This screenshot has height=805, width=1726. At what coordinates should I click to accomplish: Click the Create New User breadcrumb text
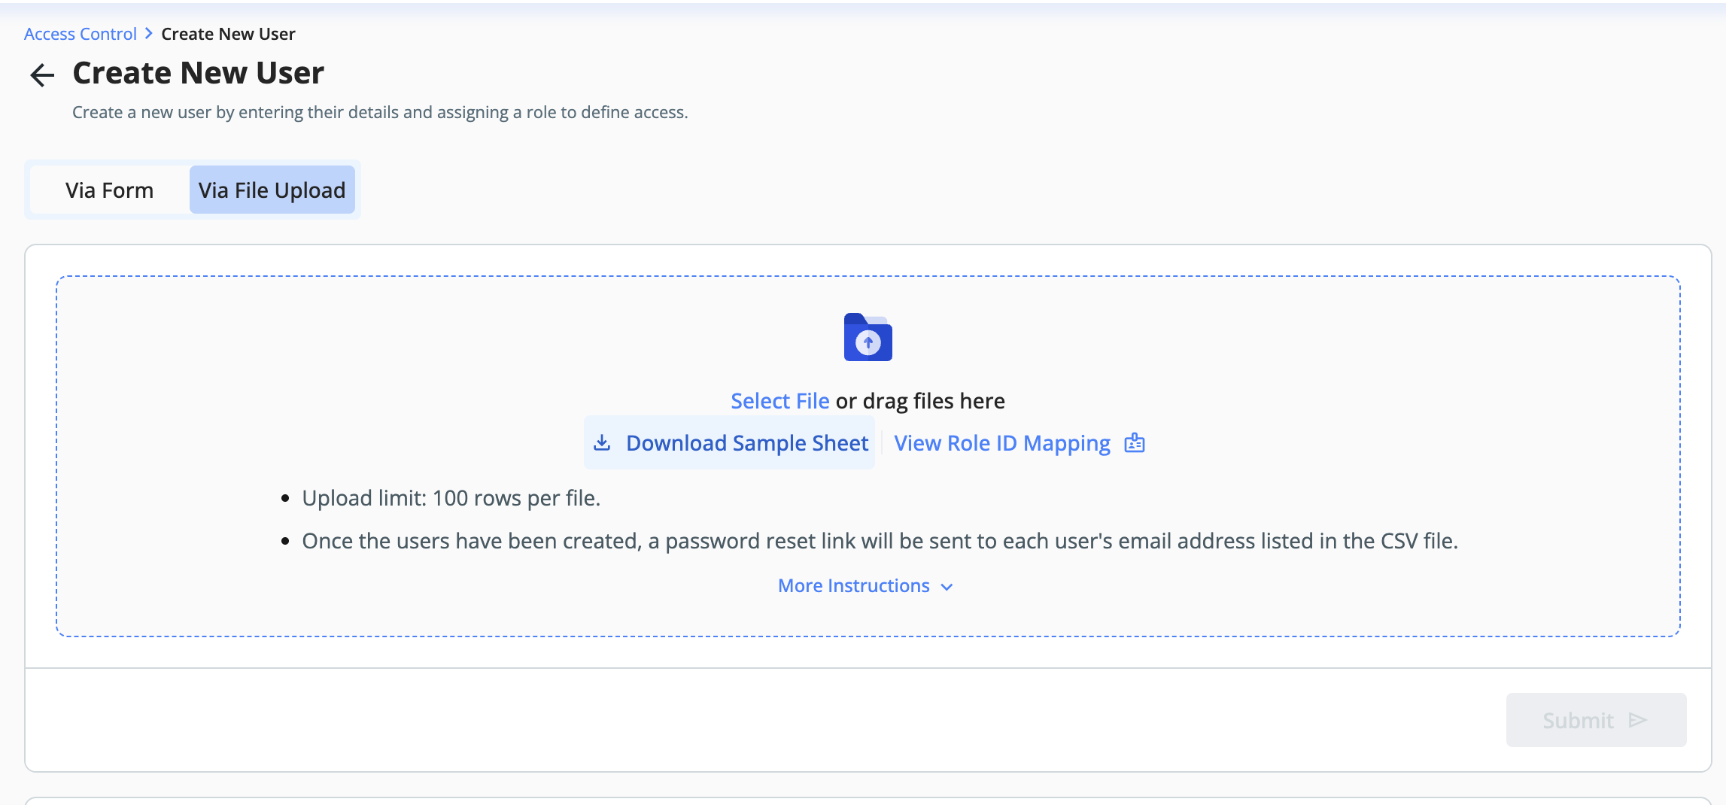tap(228, 34)
